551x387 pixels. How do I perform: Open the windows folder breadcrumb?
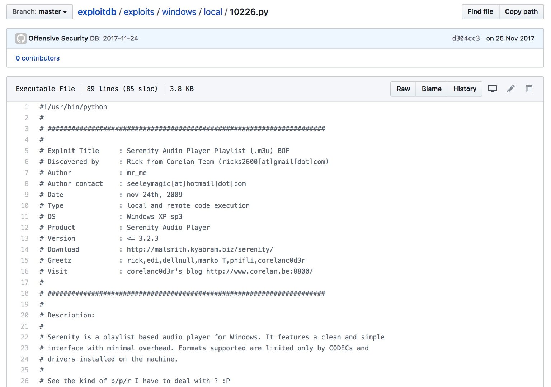(x=179, y=12)
